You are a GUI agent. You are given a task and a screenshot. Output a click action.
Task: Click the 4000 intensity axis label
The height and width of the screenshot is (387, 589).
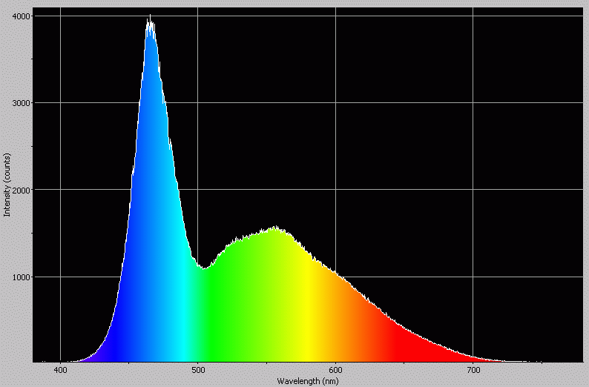(x=21, y=16)
